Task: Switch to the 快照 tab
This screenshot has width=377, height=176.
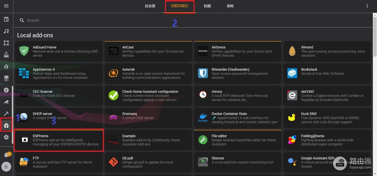Action: point(207,6)
